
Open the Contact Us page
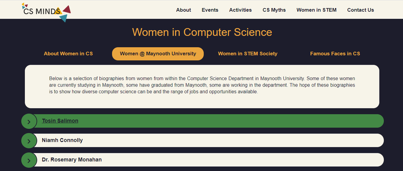(360, 10)
